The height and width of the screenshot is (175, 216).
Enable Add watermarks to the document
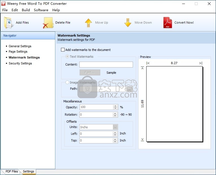(63, 50)
